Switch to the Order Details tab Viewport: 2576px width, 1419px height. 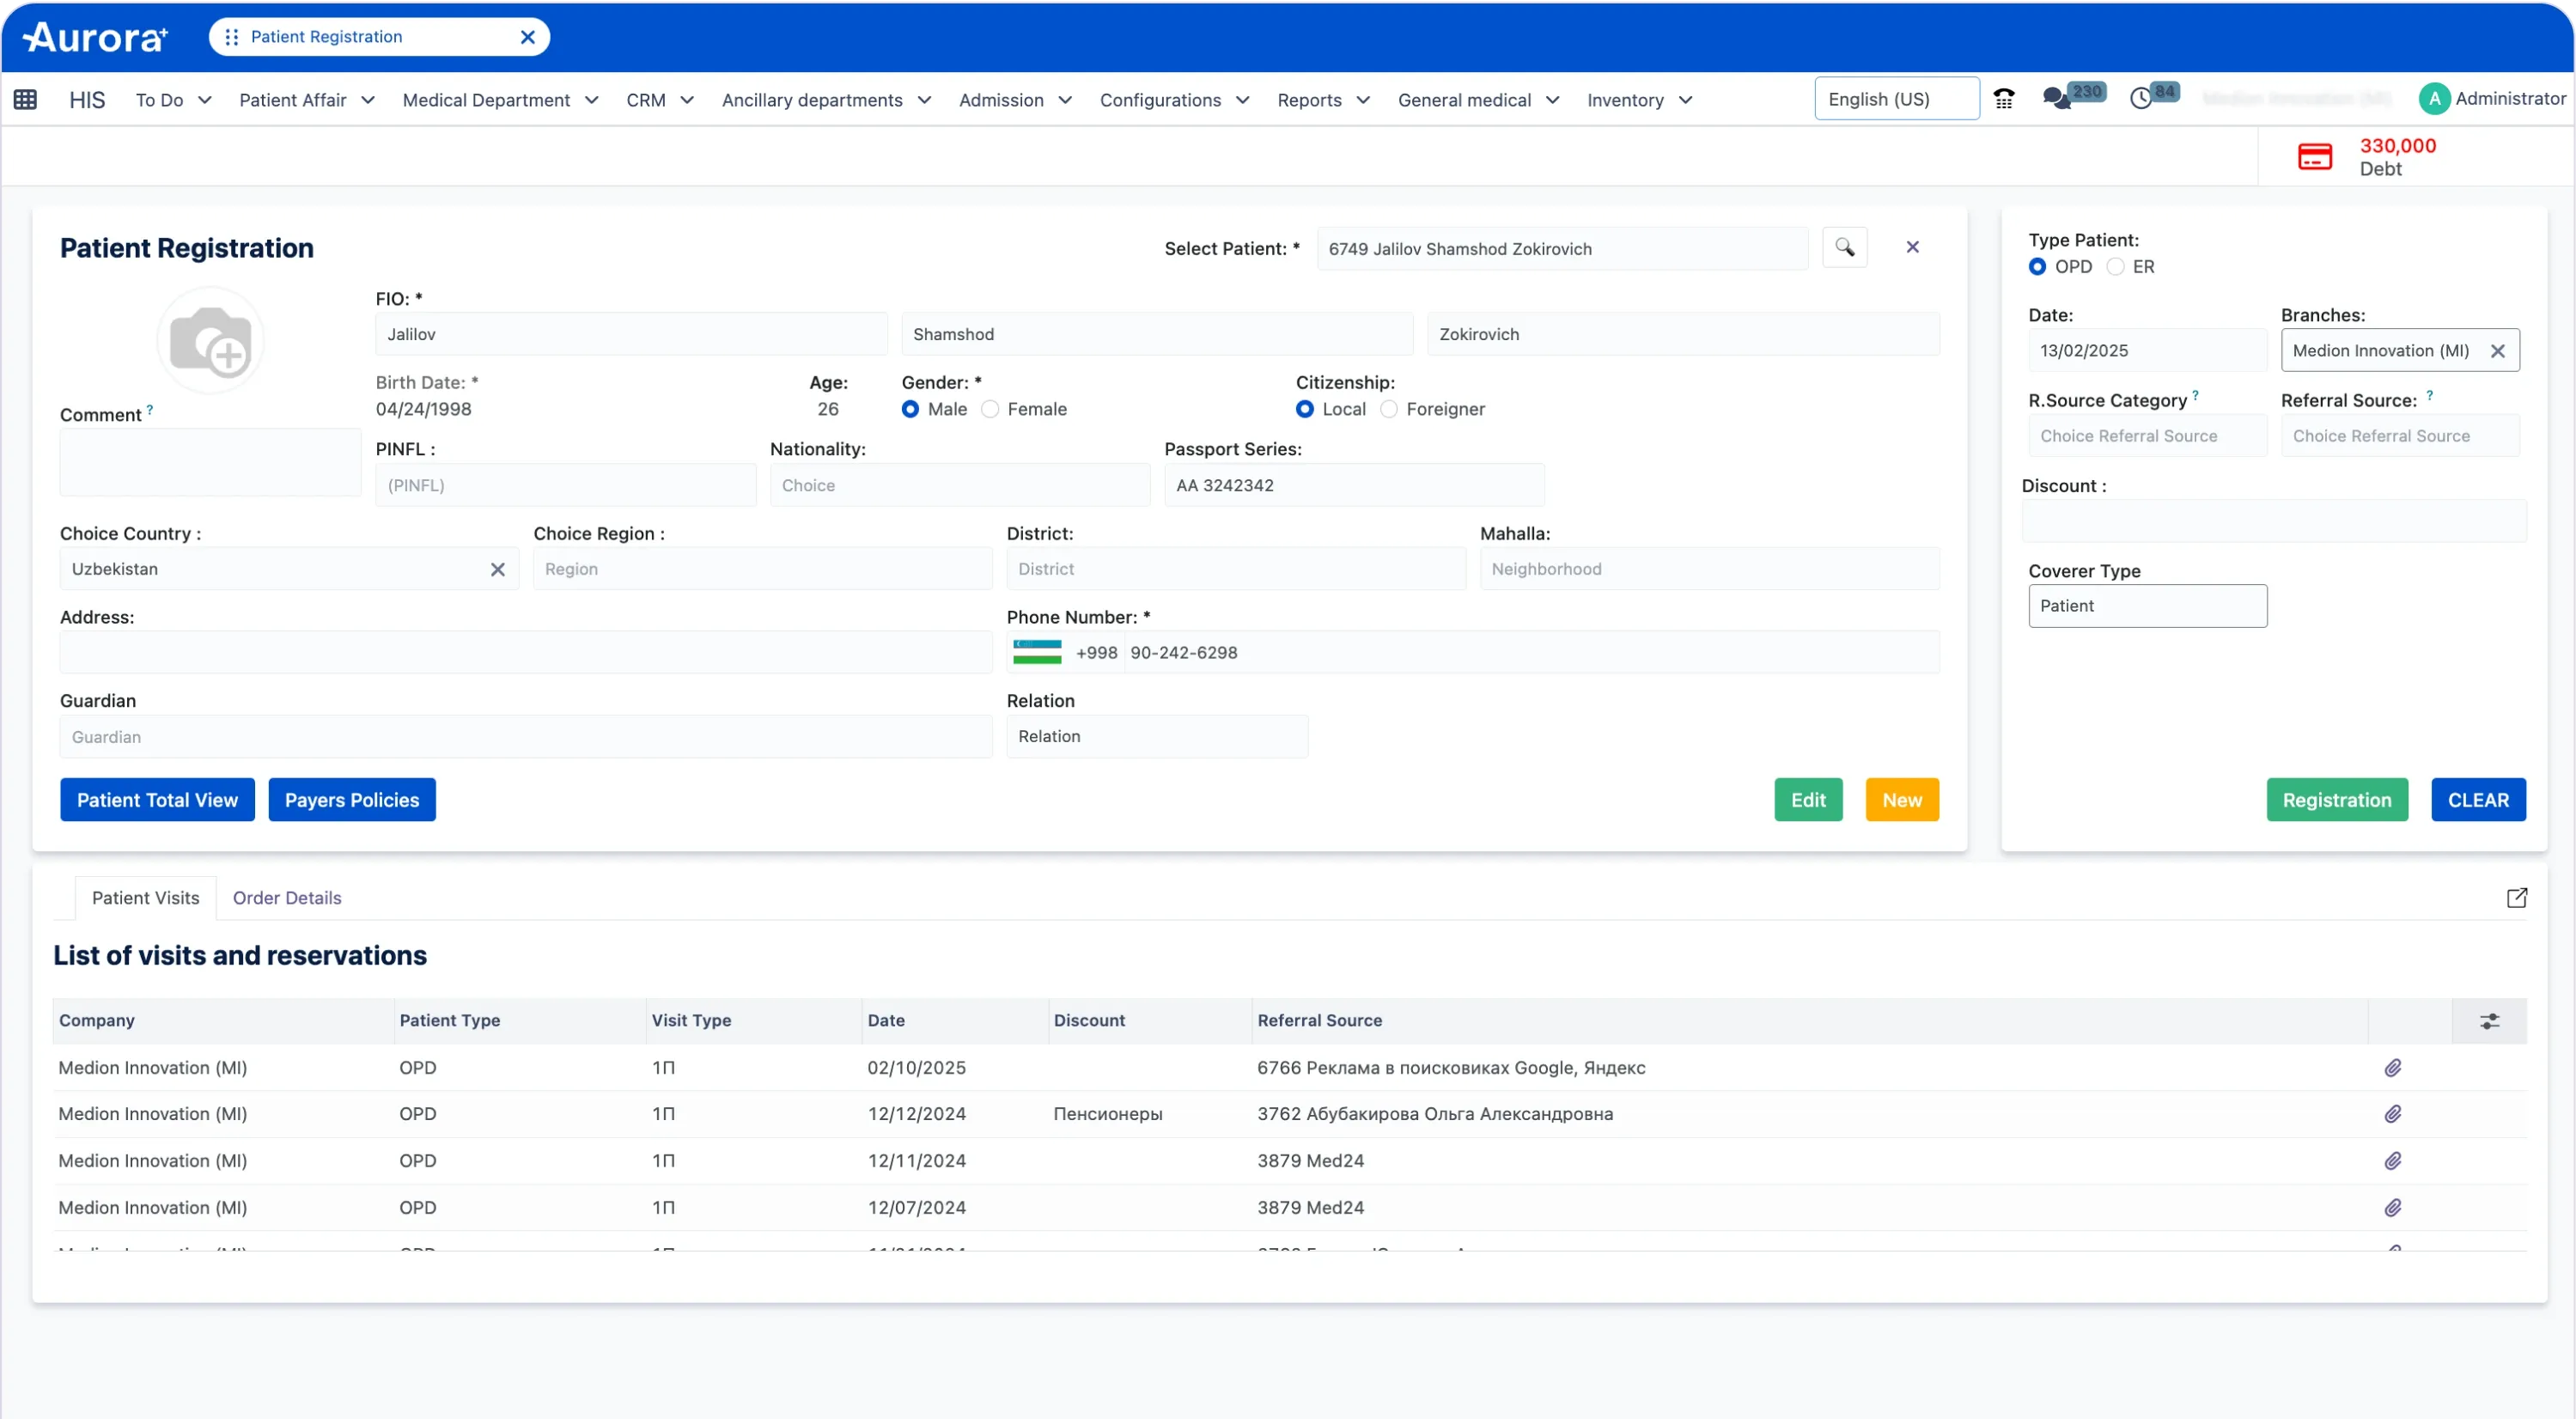point(287,897)
